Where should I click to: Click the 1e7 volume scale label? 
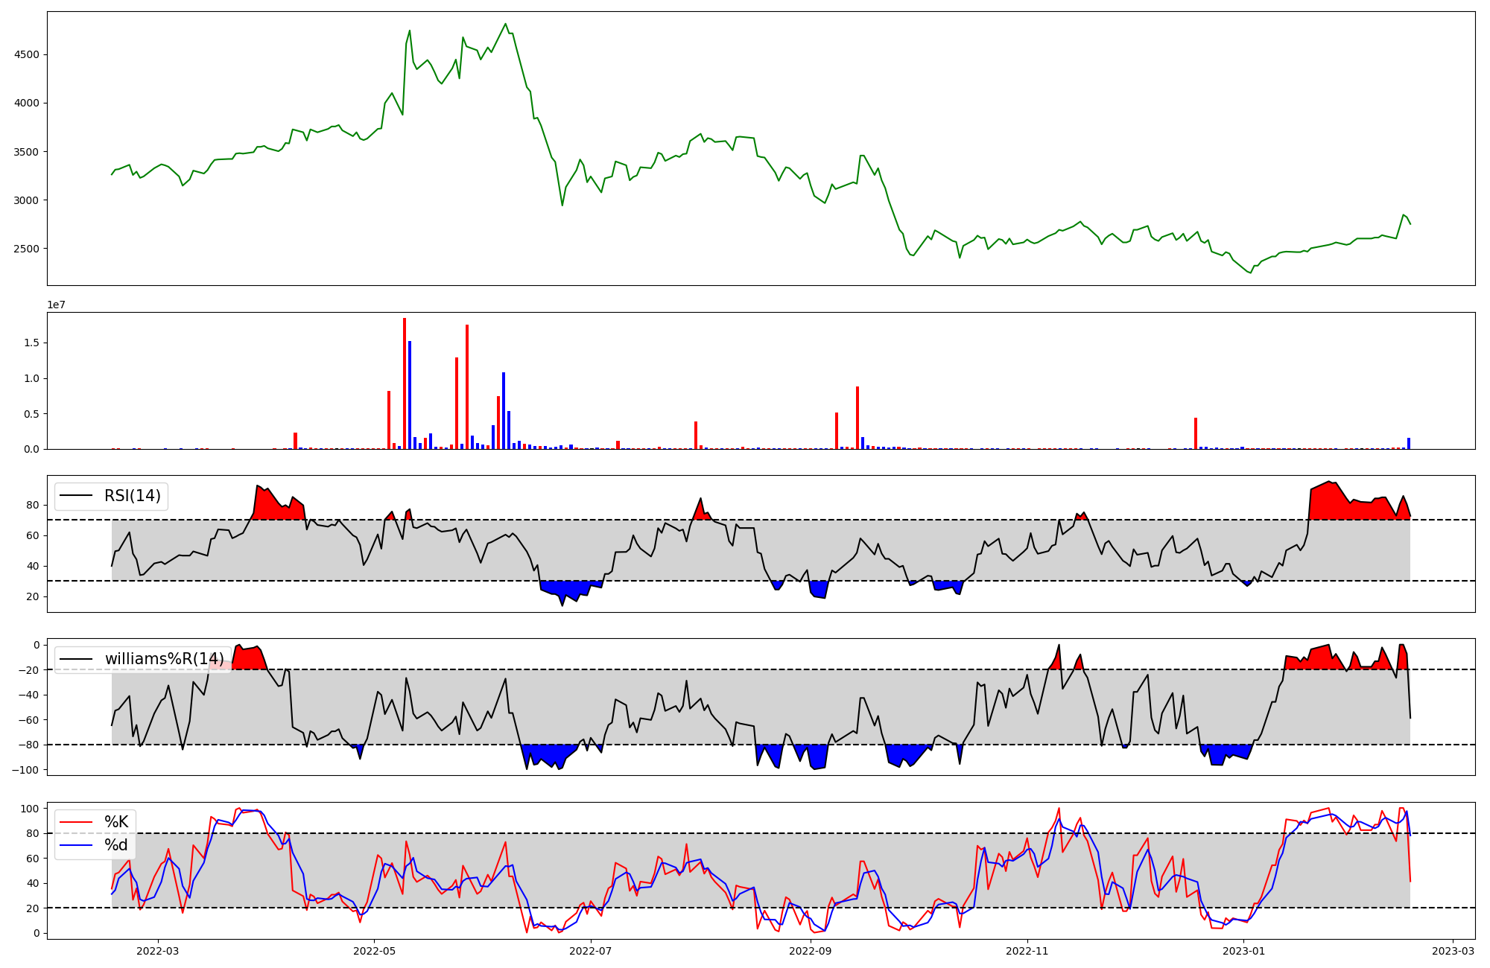point(56,305)
